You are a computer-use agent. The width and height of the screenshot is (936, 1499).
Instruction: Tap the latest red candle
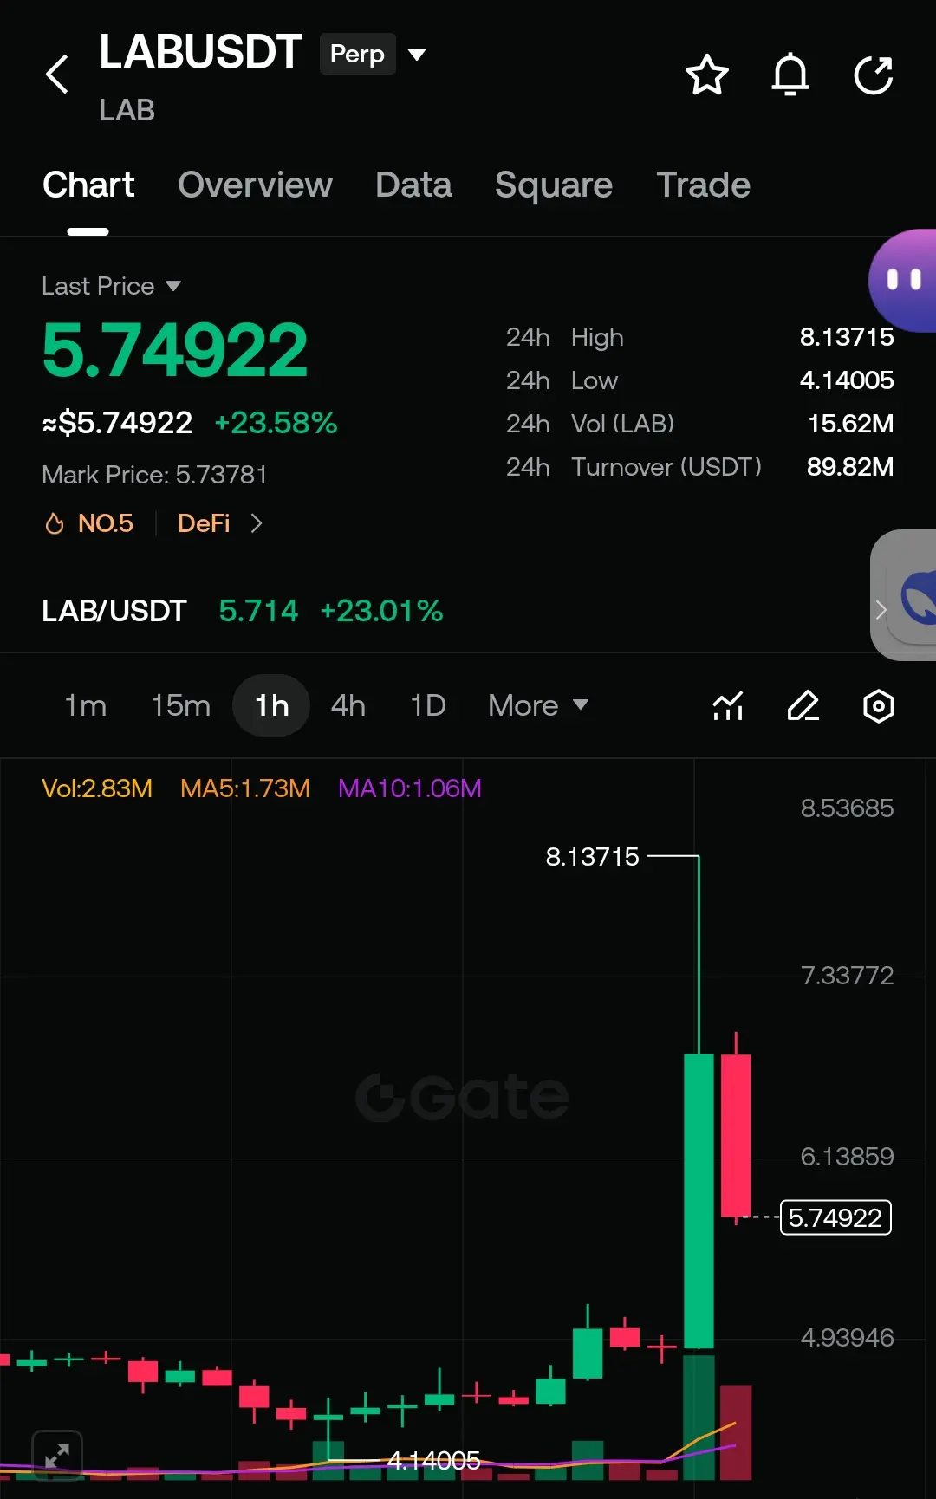[x=736, y=1135]
